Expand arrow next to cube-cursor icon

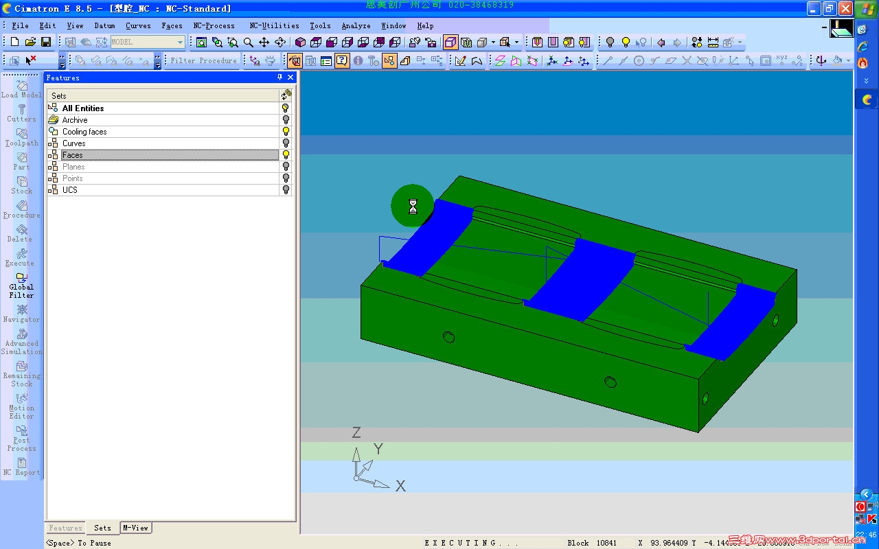point(516,42)
